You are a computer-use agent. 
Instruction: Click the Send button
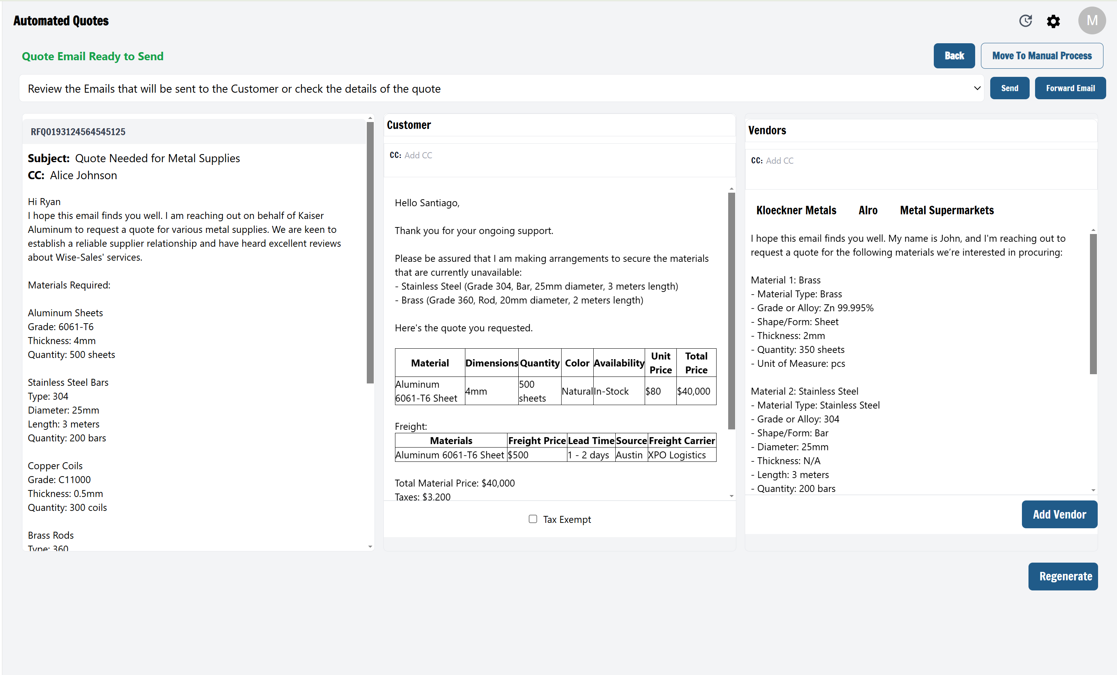[1010, 88]
